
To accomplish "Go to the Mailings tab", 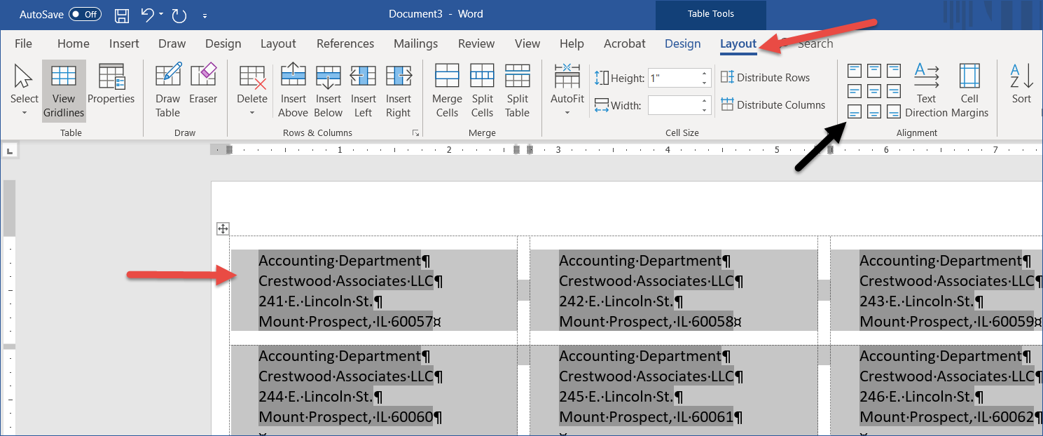I will click(415, 43).
